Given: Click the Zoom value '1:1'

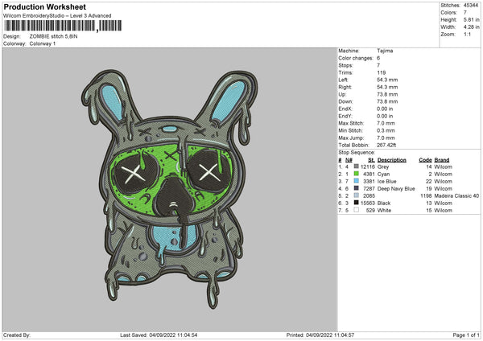Looking at the screenshot, I should pyautogui.click(x=467, y=34).
